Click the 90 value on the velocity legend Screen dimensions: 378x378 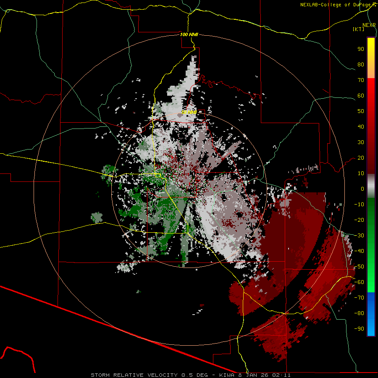point(361,49)
